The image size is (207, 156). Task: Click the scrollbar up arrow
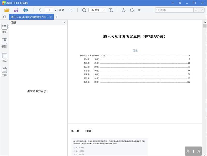[205, 22]
